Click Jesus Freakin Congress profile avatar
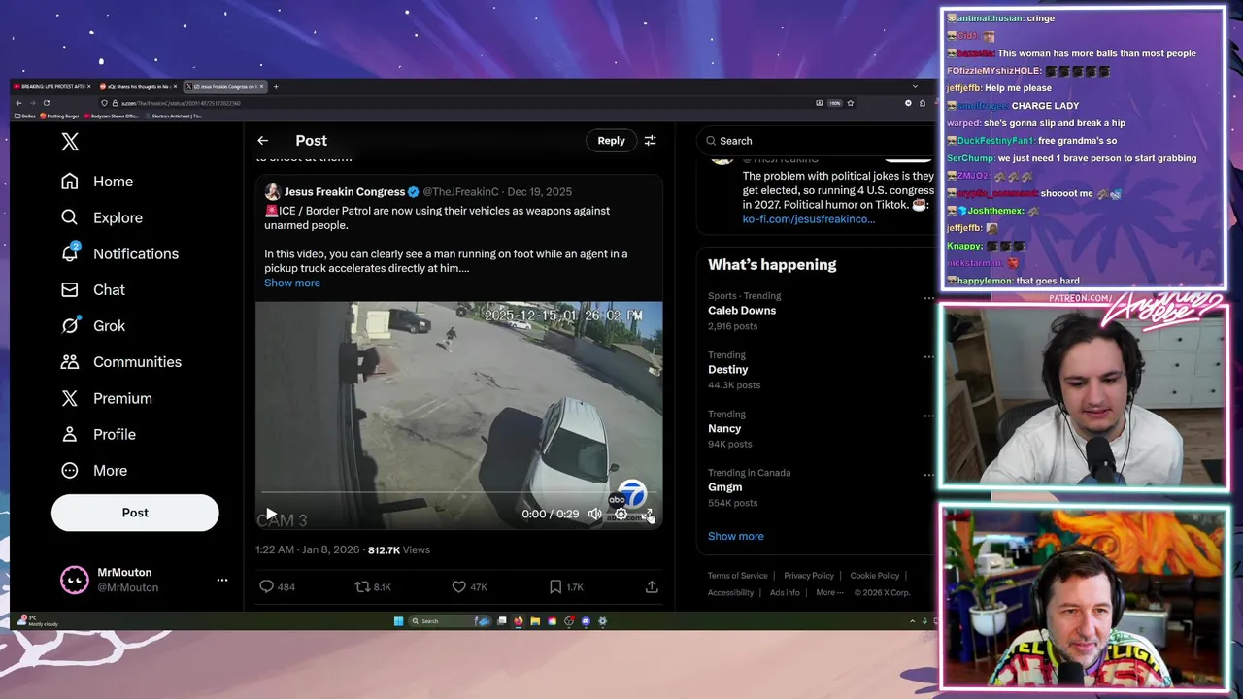Image resolution: width=1243 pixels, height=699 pixels. [x=273, y=192]
